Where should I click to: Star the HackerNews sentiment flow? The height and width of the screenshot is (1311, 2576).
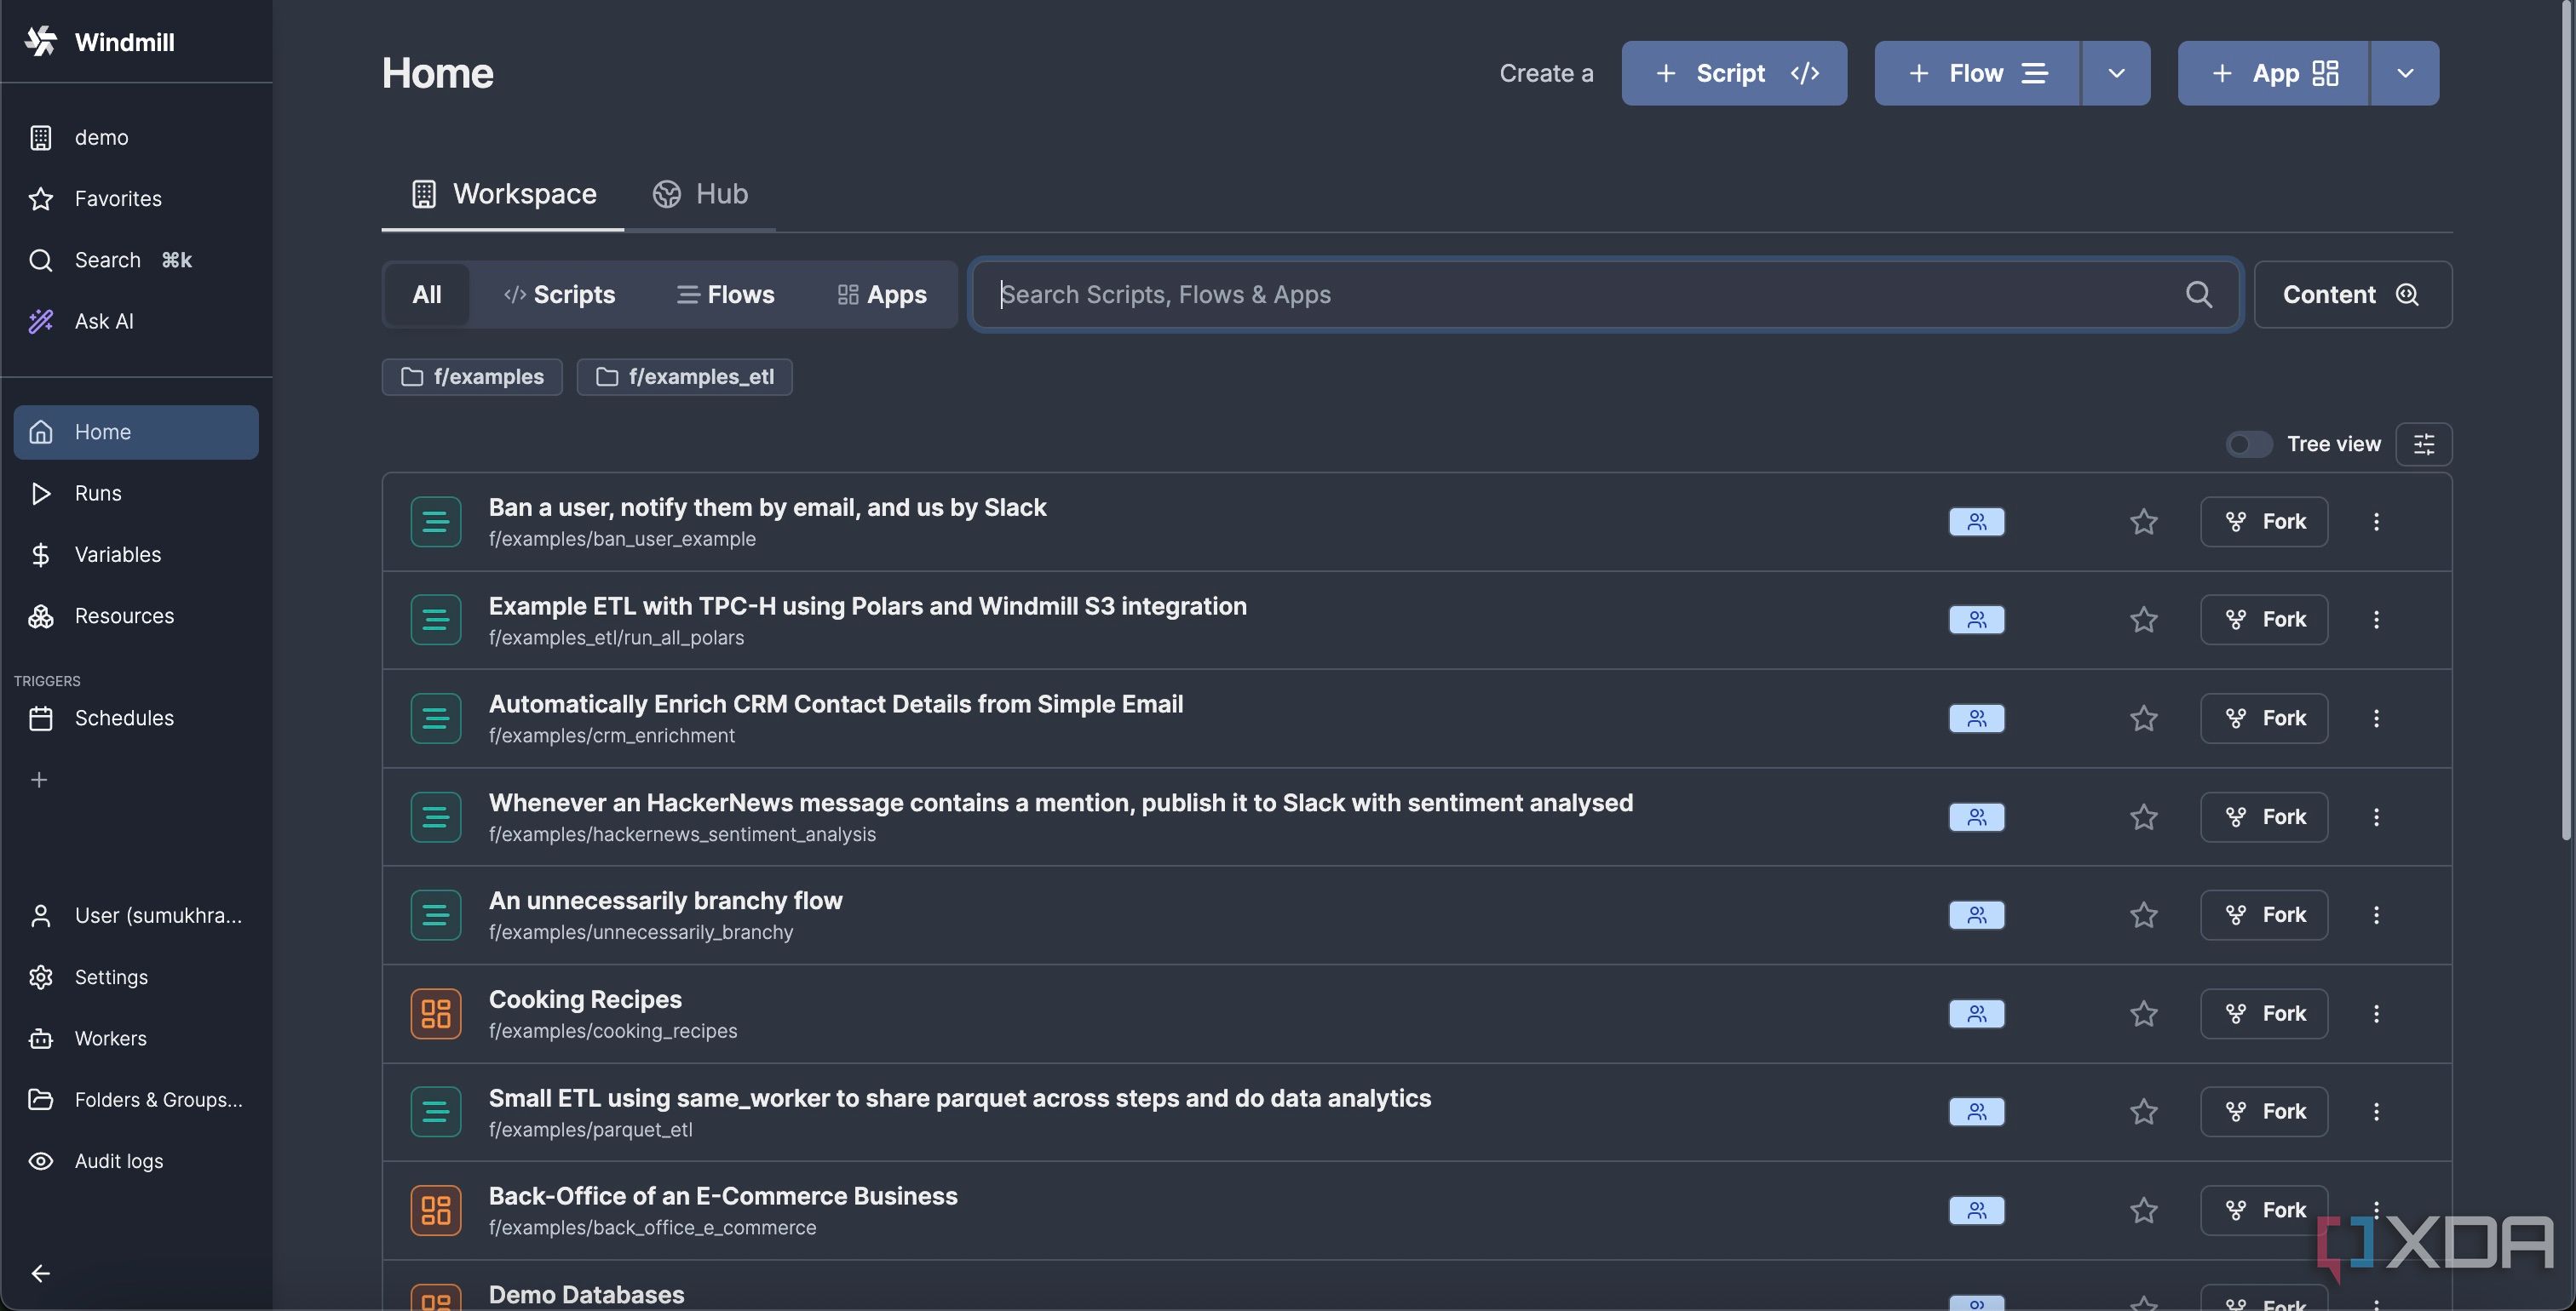click(2143, 817)
